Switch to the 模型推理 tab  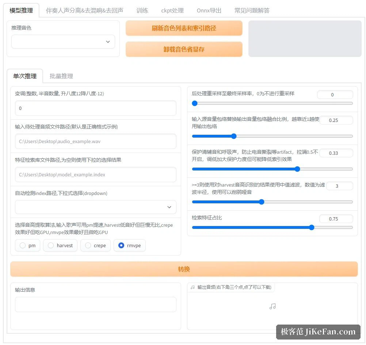tap(21, 11)
